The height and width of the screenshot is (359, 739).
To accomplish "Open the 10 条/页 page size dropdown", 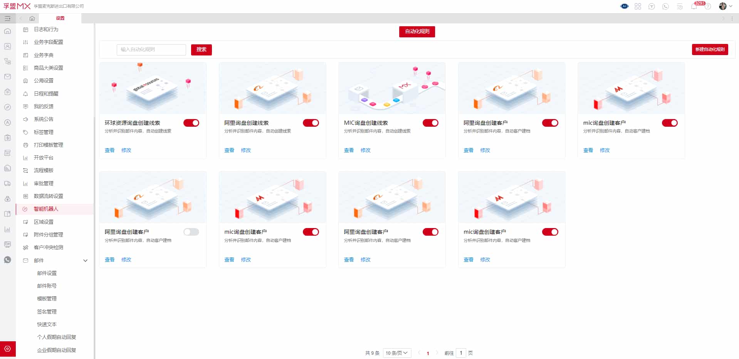I will click(x=397, y=353).
